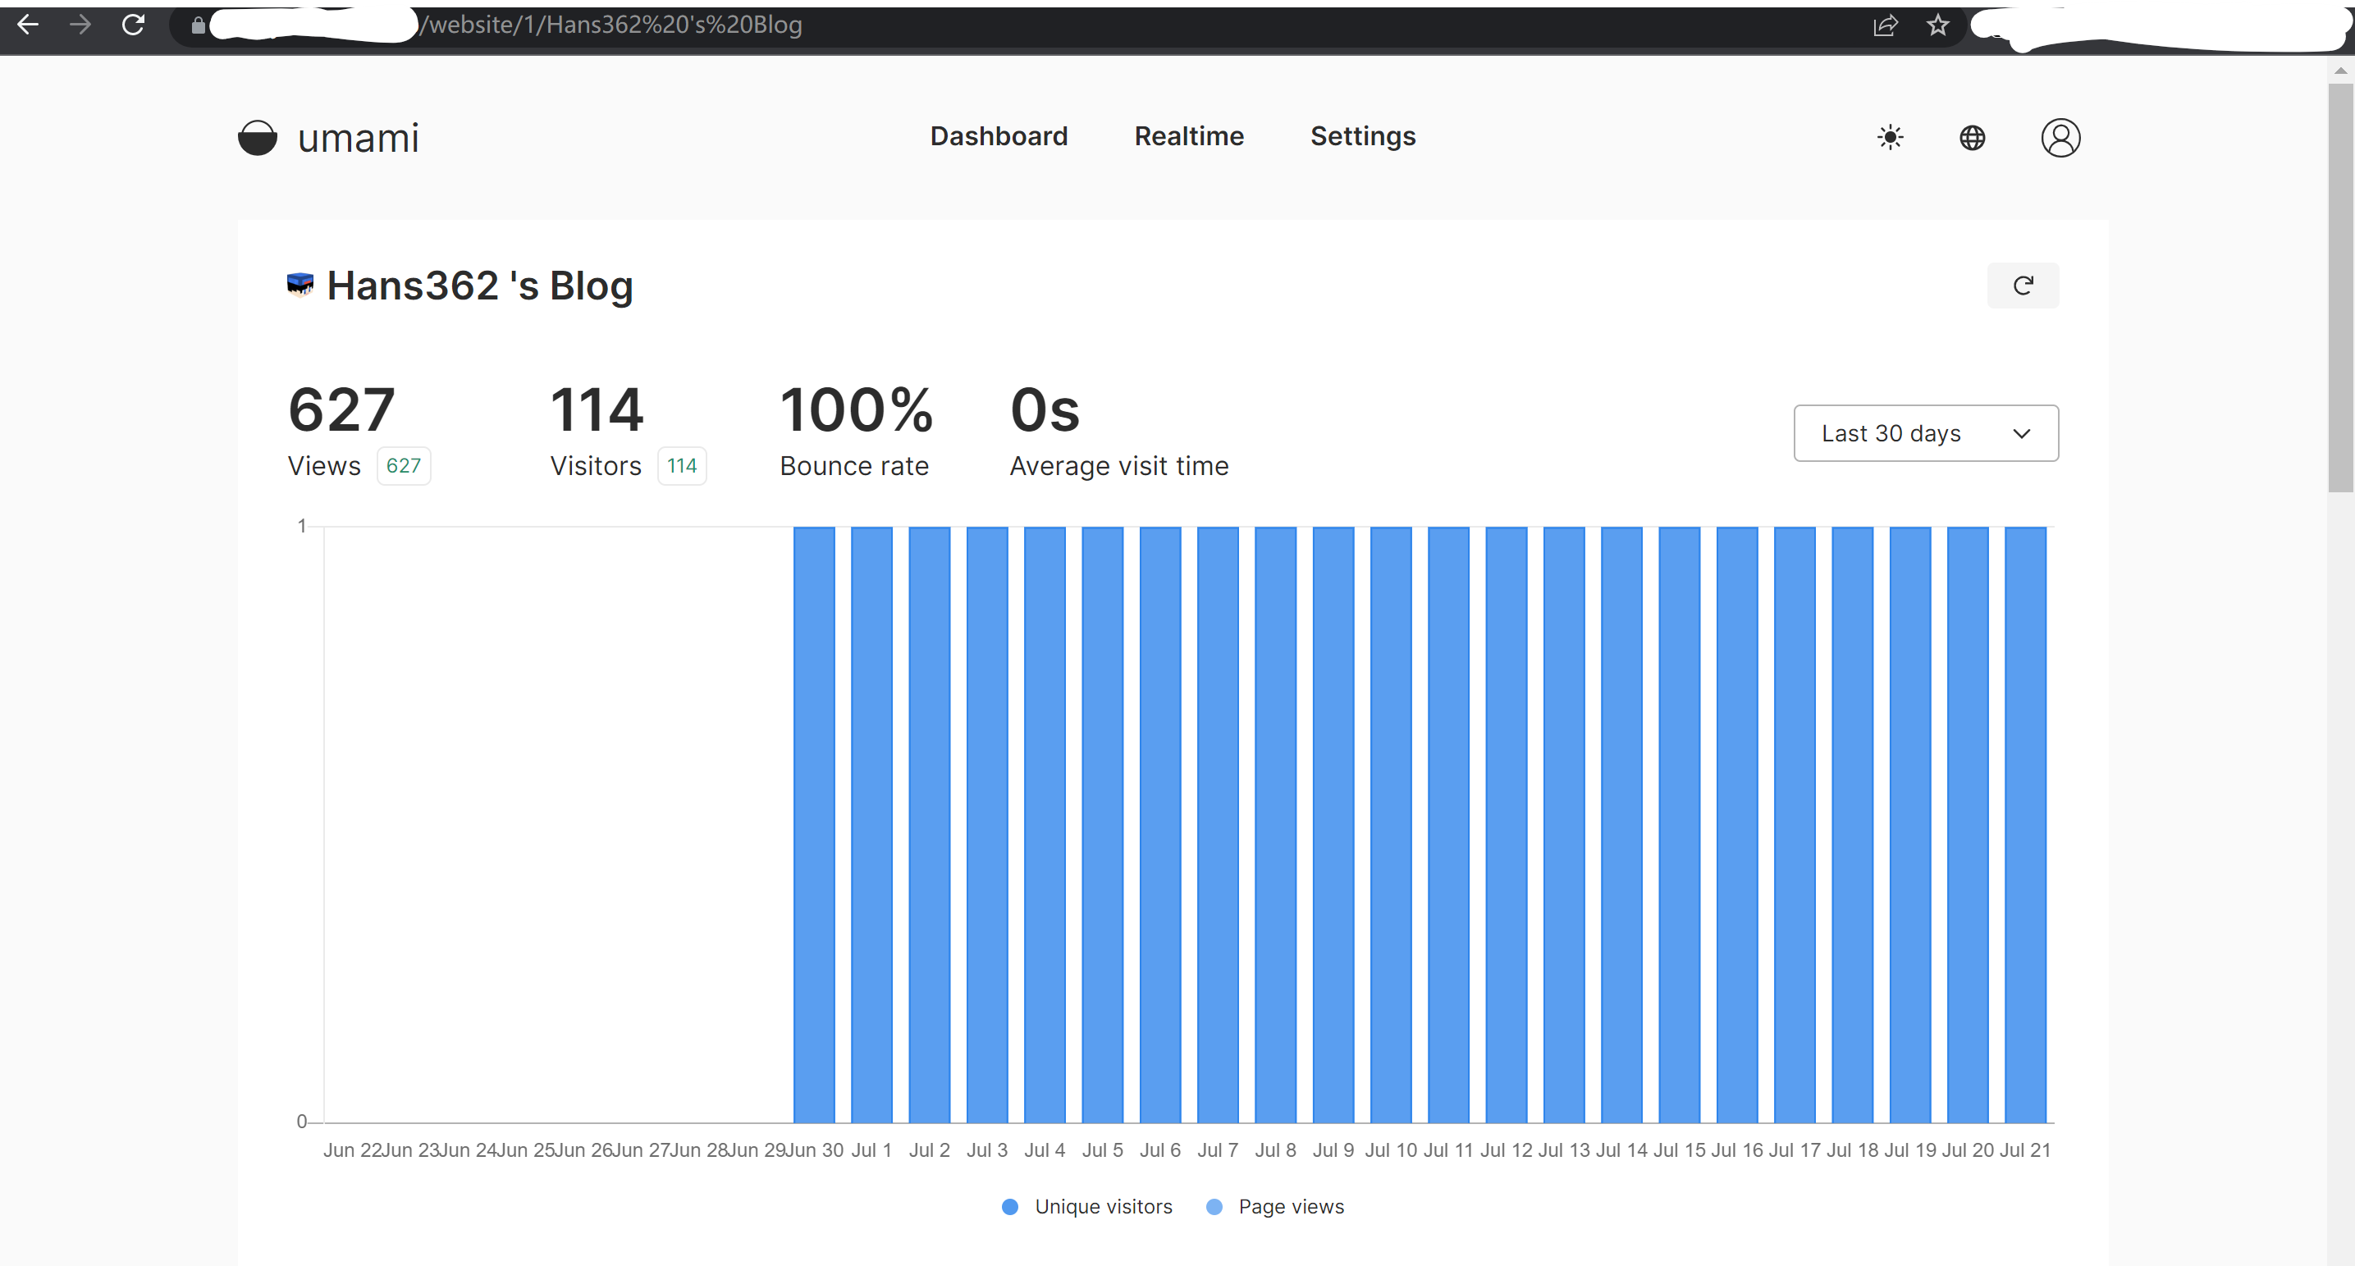This screenshot has width=2355, height=1266.
Task: Open the language selector globe icon
Action: tap(1972, 137)
